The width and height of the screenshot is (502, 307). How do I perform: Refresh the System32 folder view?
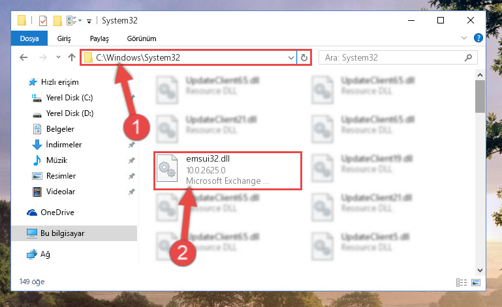pos(304,57)
